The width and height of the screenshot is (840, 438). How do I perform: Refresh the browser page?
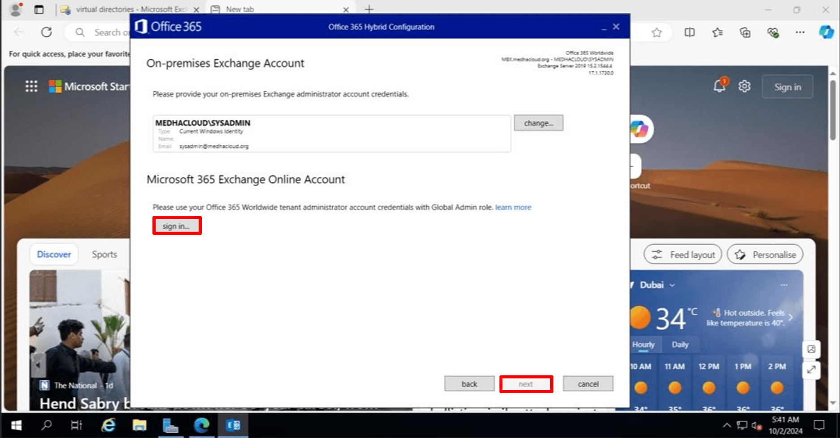click(47, 32)
